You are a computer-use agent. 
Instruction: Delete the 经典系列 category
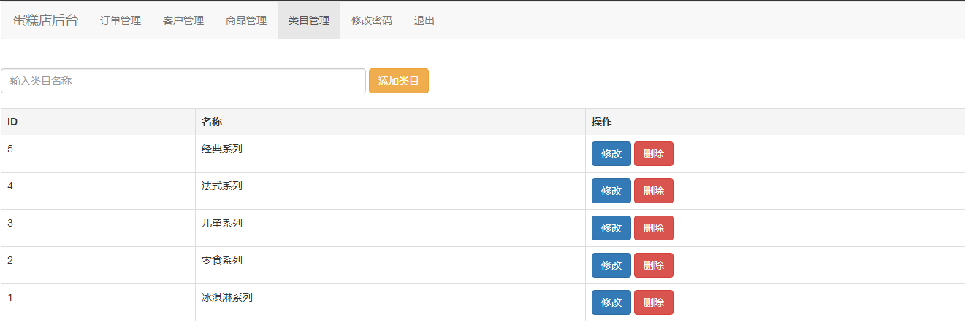654,154
